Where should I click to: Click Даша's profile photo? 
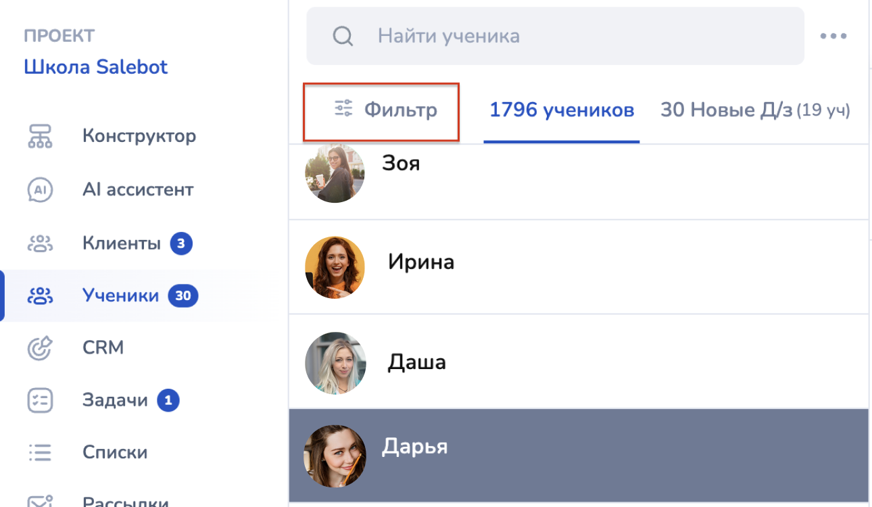click(x=335, y=362)
